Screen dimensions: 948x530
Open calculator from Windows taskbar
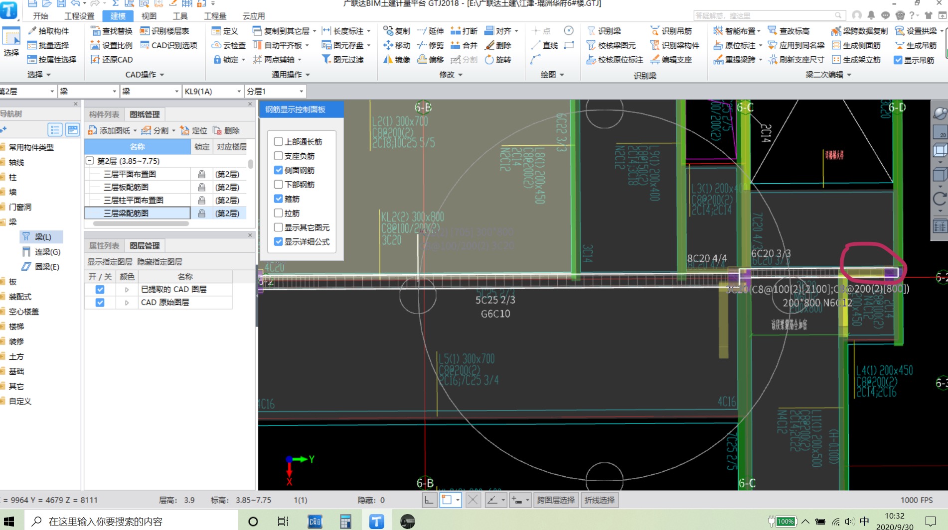click(x=345, y=521)
